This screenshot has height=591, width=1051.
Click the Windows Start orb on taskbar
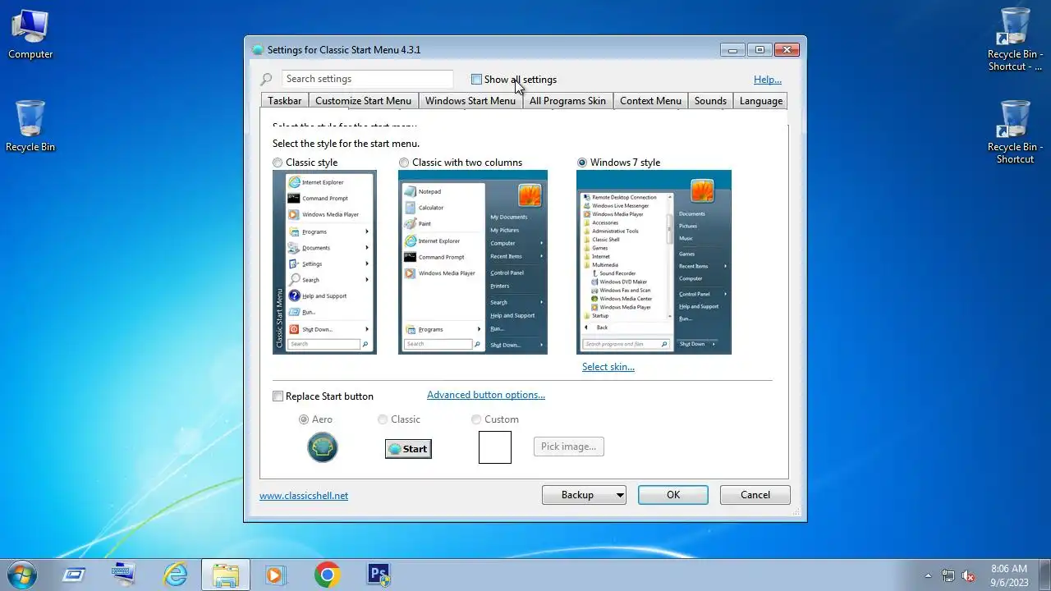21,575
